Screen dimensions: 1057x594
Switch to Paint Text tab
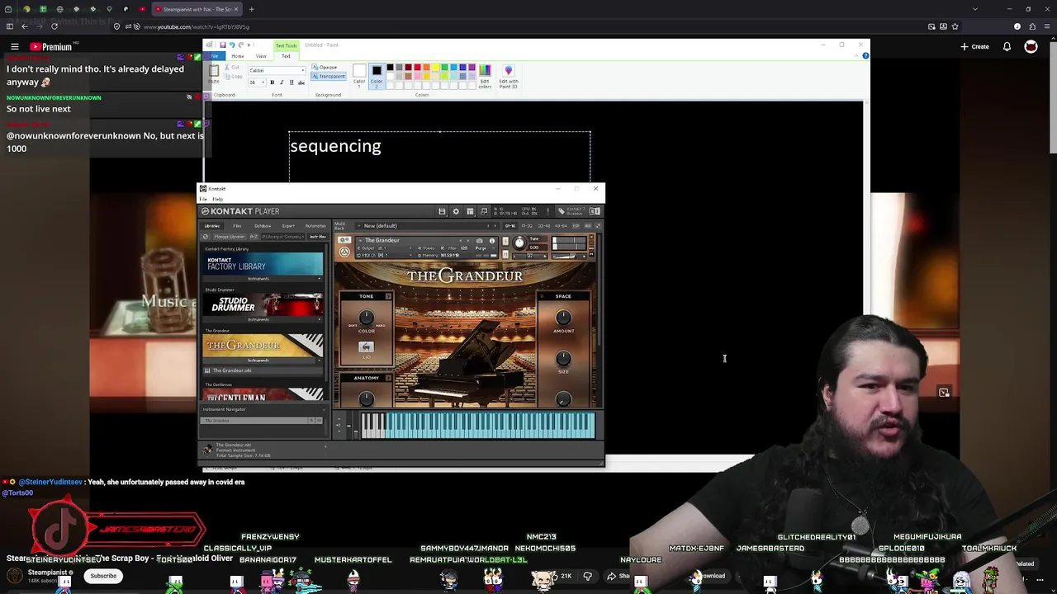(286, 56)
